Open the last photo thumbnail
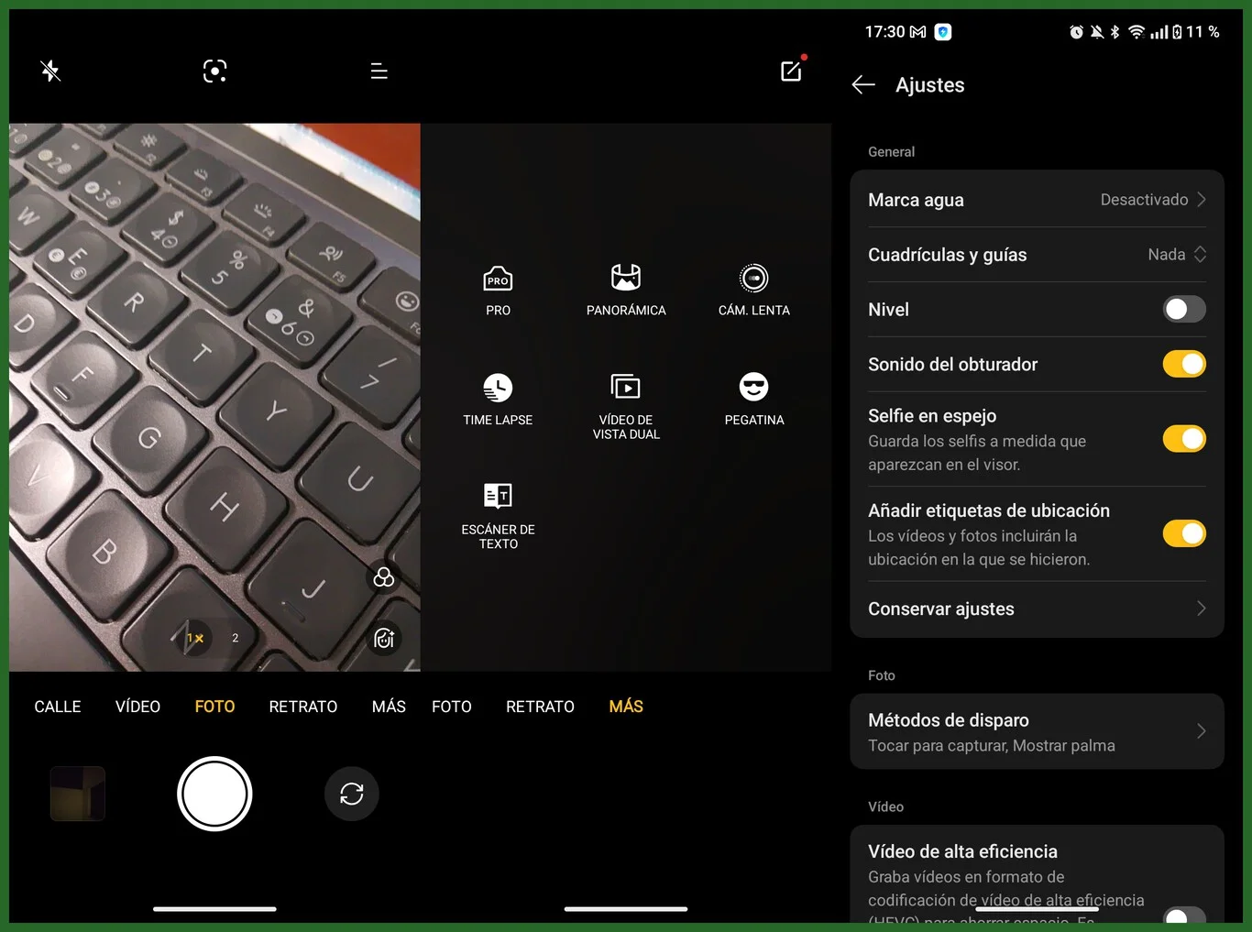 point(78,794)
